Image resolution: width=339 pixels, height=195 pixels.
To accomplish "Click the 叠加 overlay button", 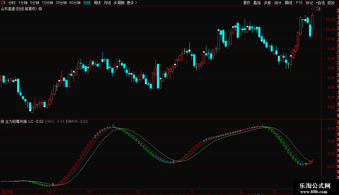I will (x=257, y=3).
